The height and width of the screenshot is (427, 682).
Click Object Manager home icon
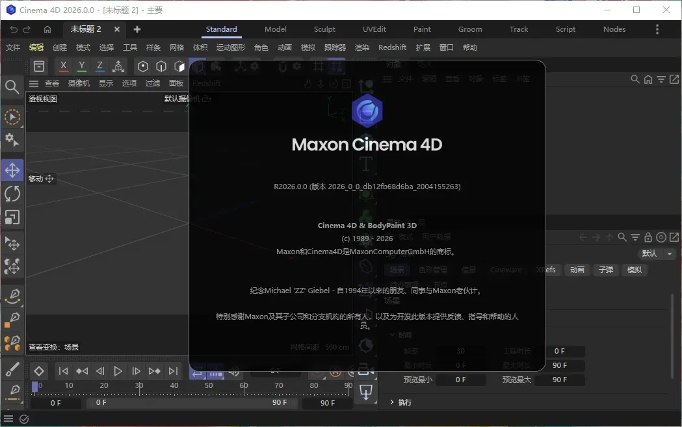(648, 79)
